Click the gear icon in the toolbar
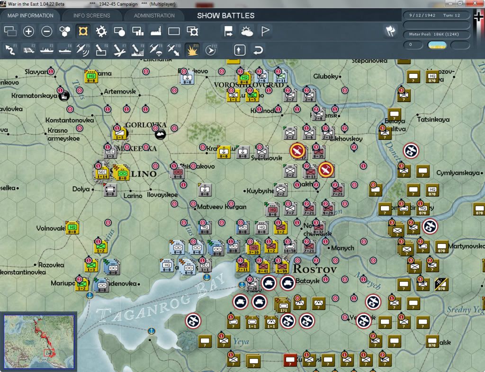Screen dimensions: 485x372 tap(101, 31)
